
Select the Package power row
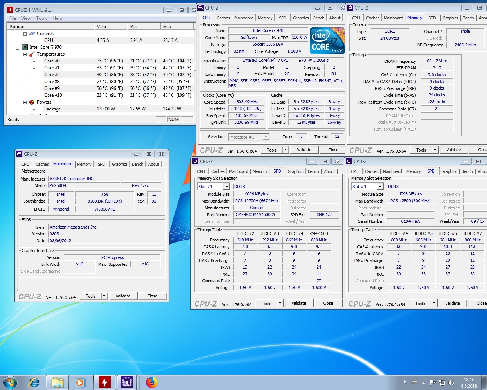tap(101, 109)
